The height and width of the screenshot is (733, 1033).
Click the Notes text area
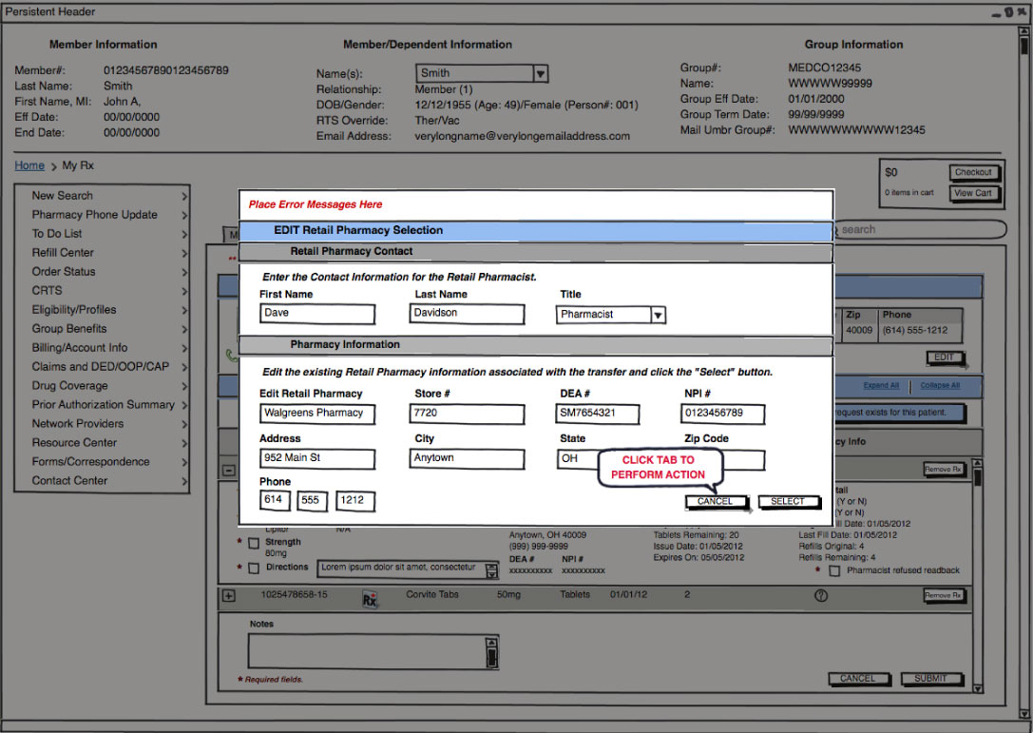click(373, 652)
